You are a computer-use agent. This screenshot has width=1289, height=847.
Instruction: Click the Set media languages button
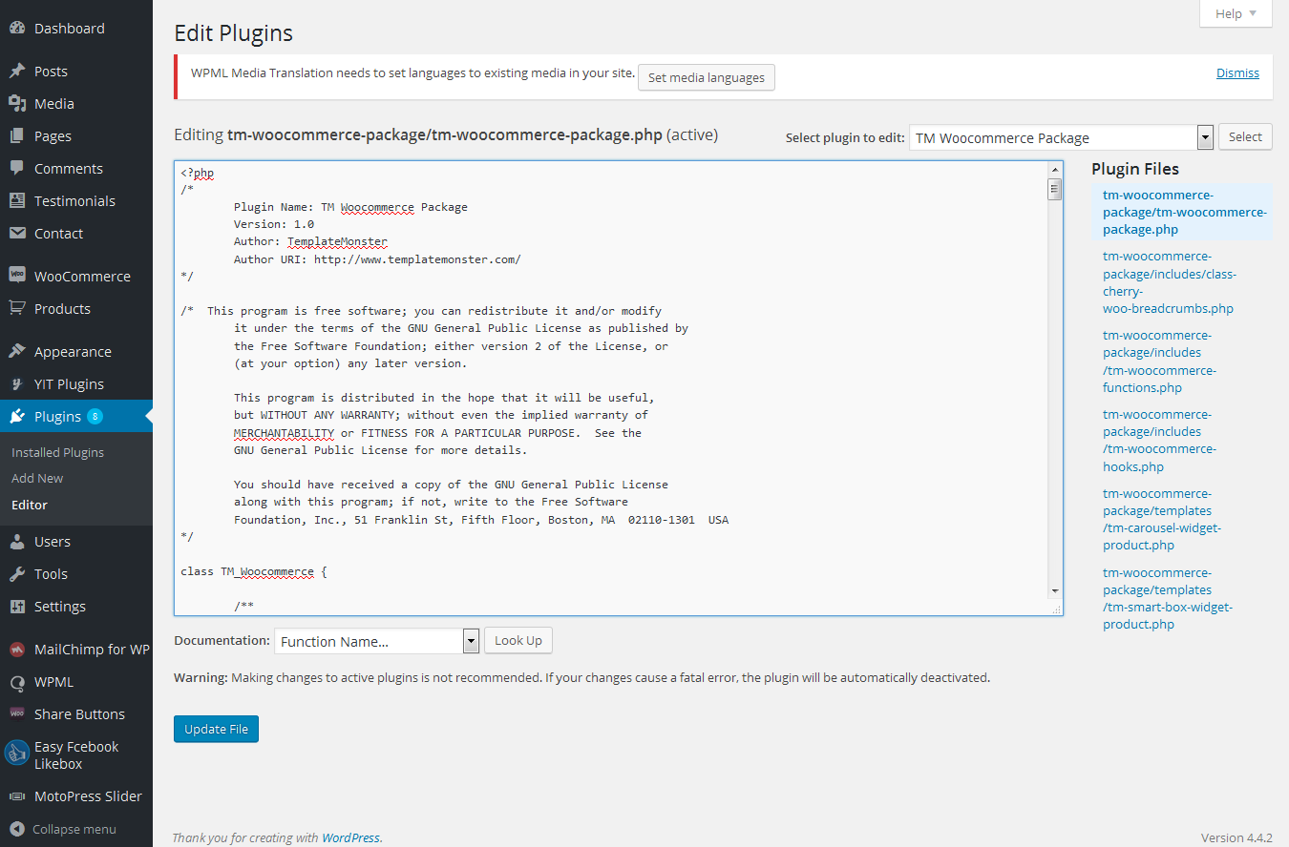coord(706,77)
